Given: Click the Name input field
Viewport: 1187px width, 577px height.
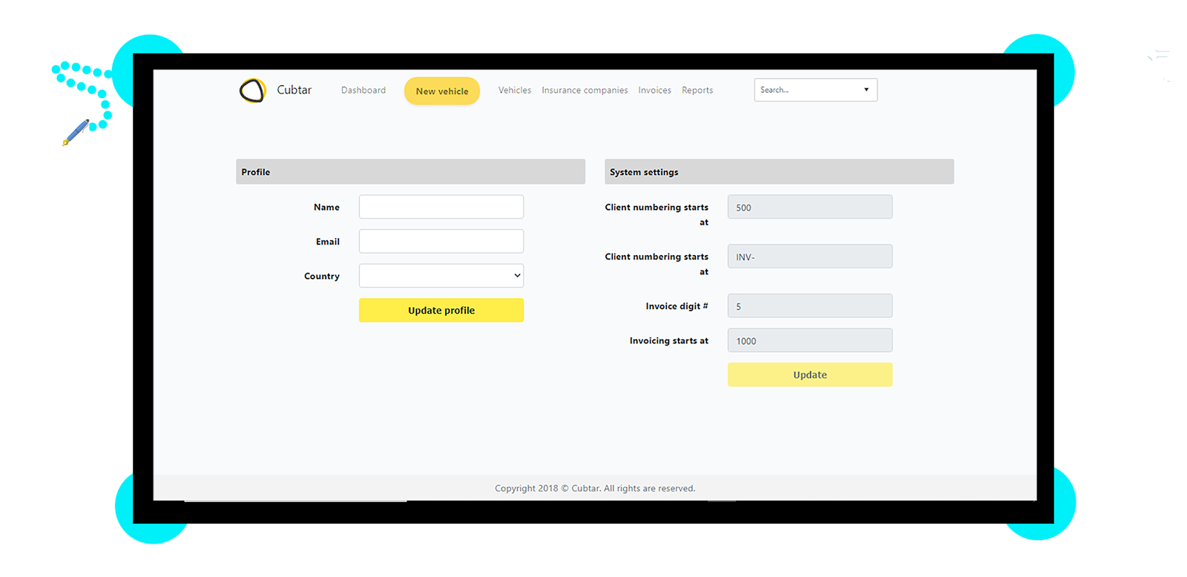Looking at the screenshot, I should [441, 207].
